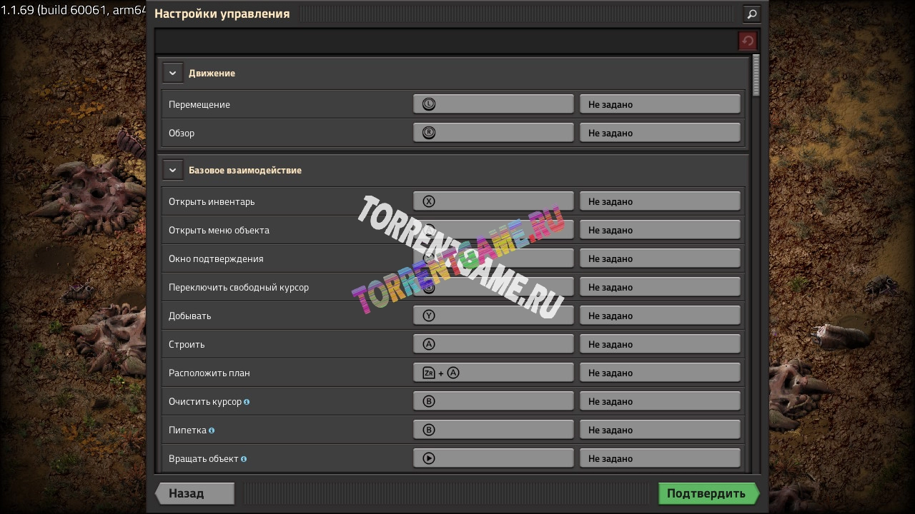Click info icon beside Пипетка
Viewport: 915px width, 514px height.
pyautogui.click(x=212, y=430)
